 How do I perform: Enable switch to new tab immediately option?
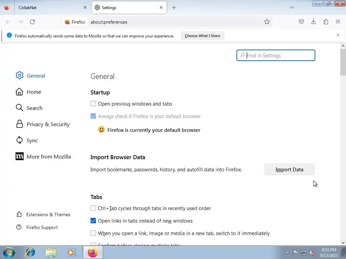coord(93,233)
